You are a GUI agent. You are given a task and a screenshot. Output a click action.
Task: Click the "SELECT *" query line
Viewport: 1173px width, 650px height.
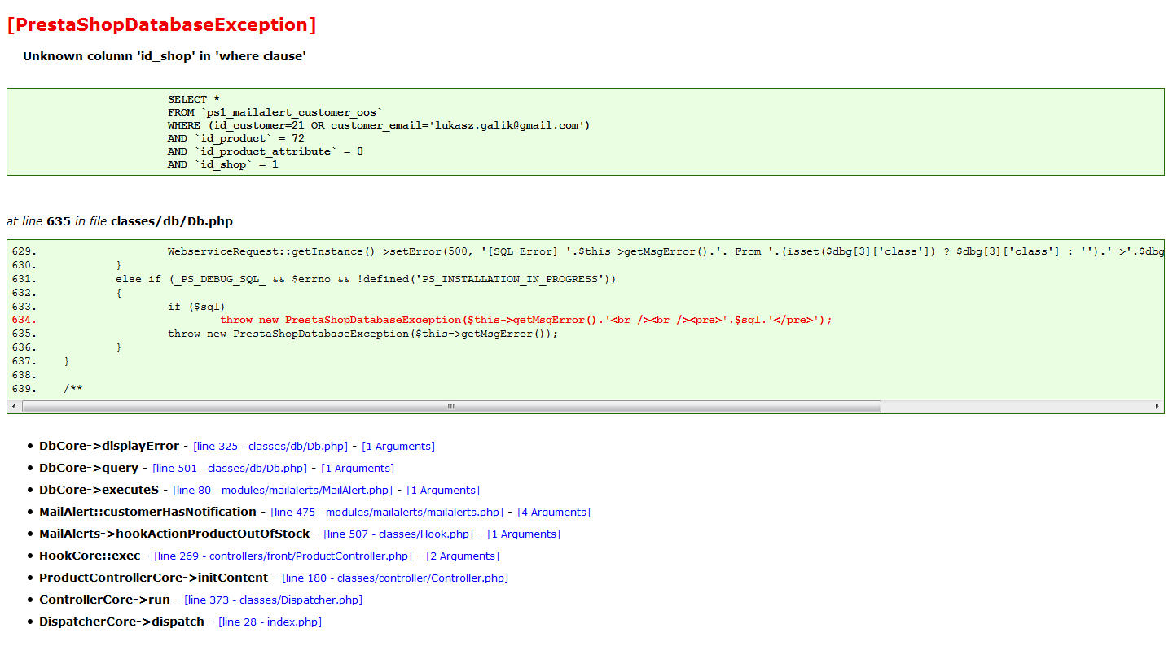194,99
